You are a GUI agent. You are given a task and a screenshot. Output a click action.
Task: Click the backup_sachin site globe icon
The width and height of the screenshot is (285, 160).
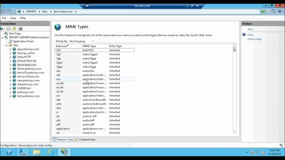(14, 53)
